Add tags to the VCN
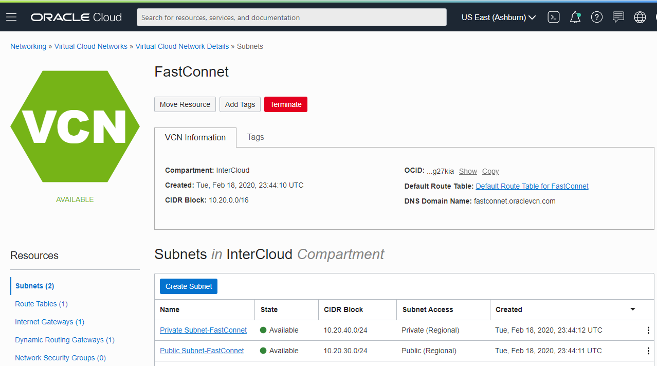The width and height of the screenshot is (657, 366). pyautogui.click(x=240, y=104)
